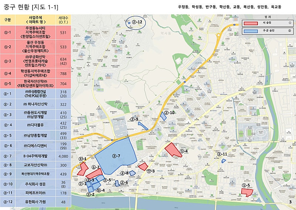Select the ㈜디에스디앤씨 table cell
The height and width of the screenshot is (210, 296).
point(36,145)
